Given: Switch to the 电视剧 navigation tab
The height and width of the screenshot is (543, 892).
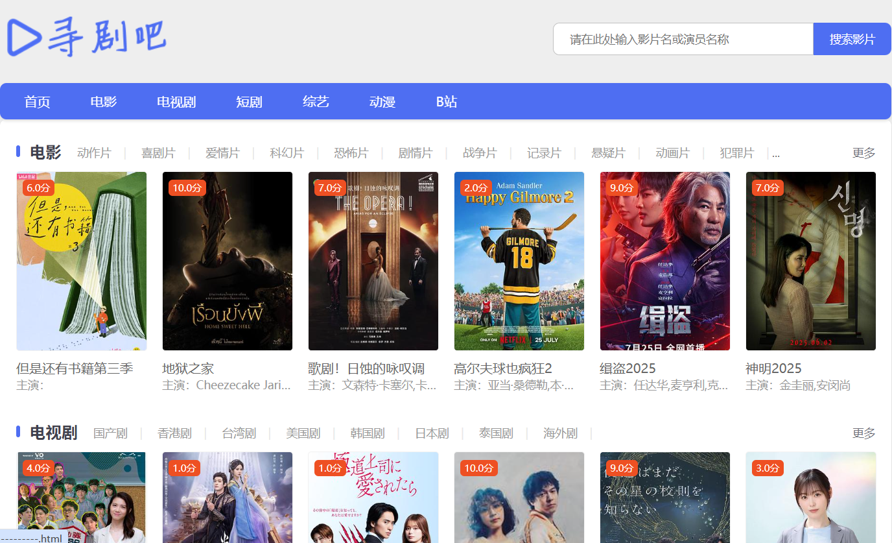Looking at the screenshot, I should tap(176, 102).
